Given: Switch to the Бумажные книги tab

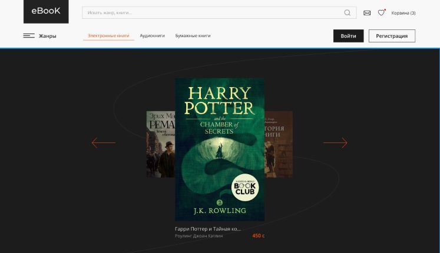Looking at the screenshot, I should 193,35.
